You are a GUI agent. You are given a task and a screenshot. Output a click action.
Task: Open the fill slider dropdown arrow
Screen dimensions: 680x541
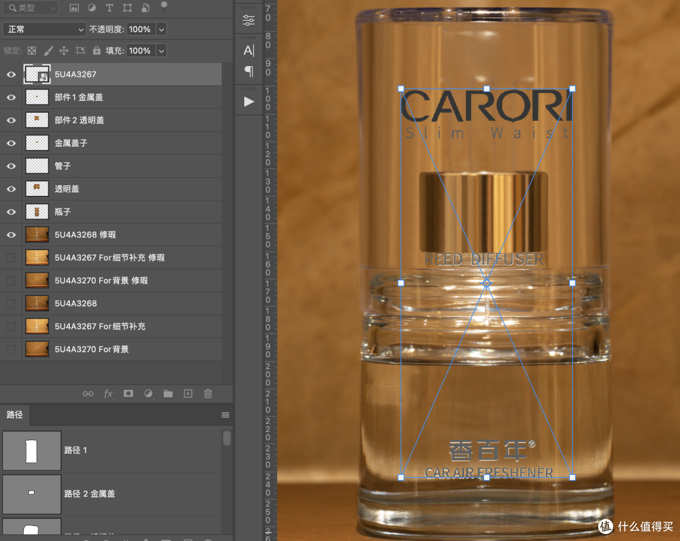coord(161,50)
